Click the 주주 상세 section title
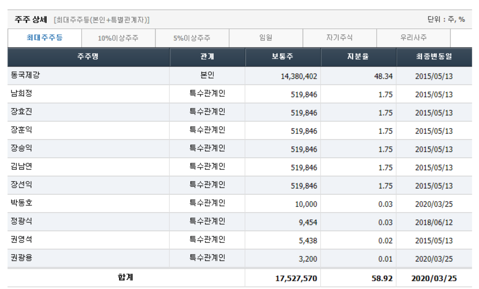 pyautogui.click(x=31, y=20)
